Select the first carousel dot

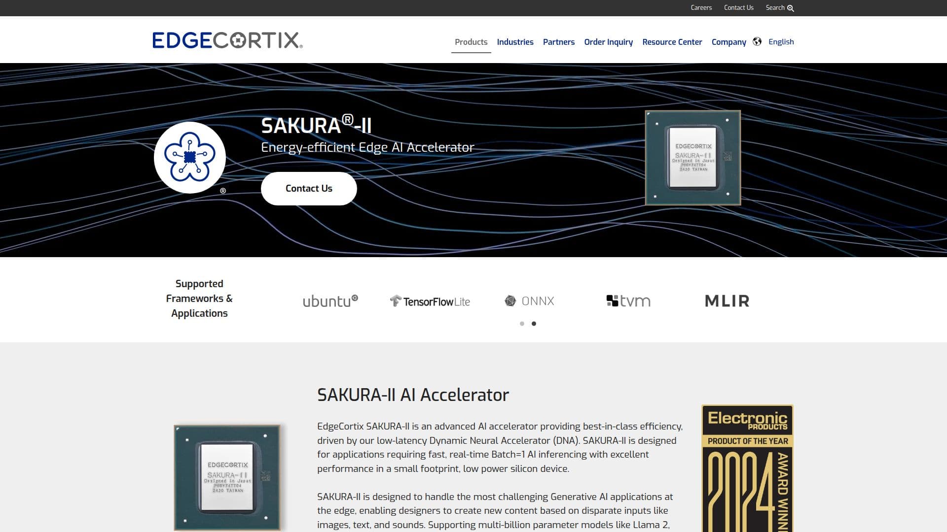pyautogui.click(x=522, y=324)
